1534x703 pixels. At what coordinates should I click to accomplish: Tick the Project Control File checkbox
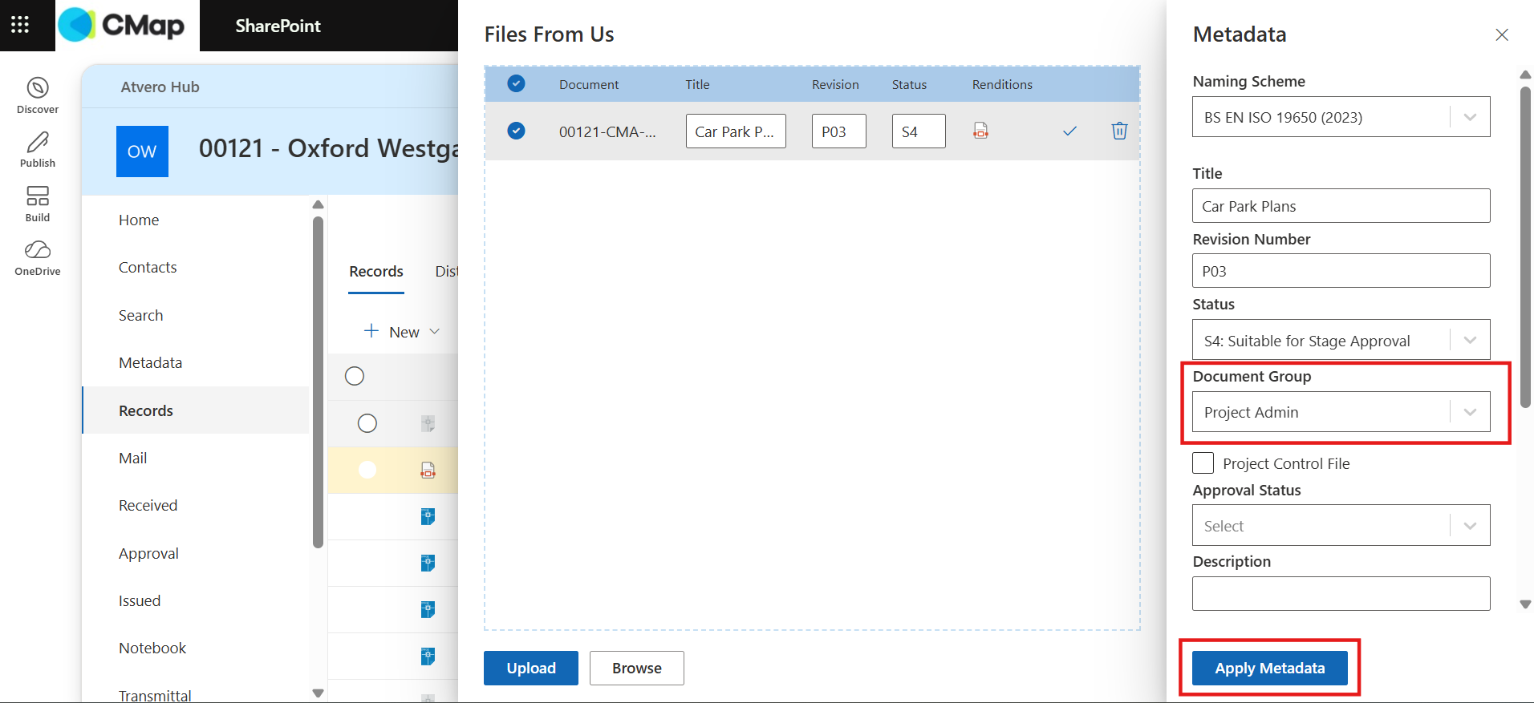coord(1203,463)
